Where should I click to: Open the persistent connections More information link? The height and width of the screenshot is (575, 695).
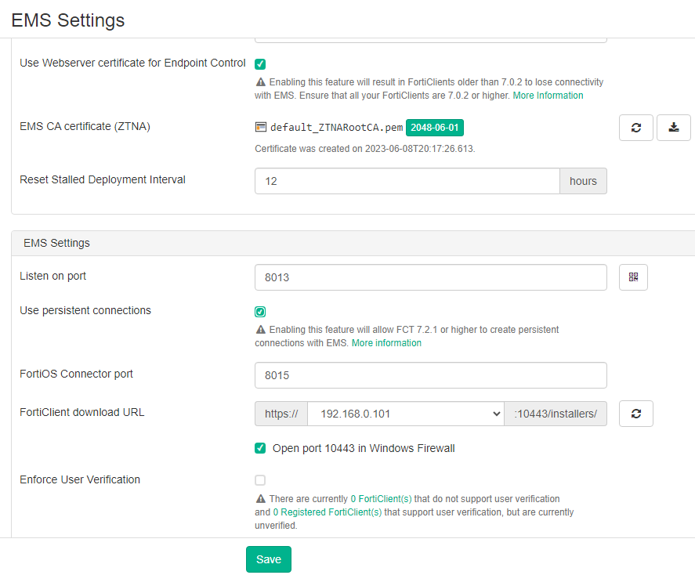386,342
